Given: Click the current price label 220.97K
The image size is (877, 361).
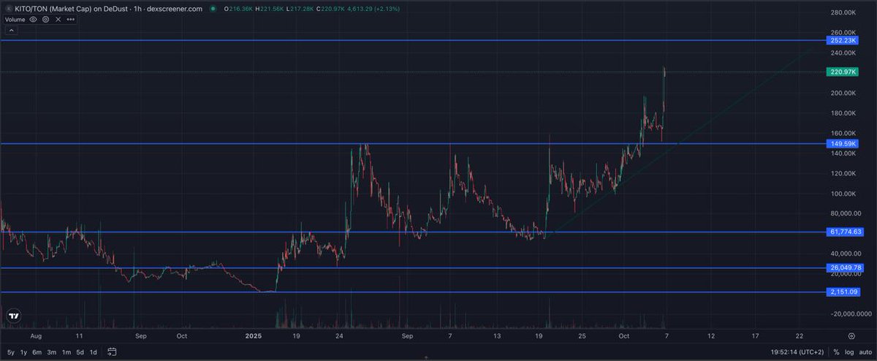Looking at the screenshot, I should (x=843, y=72).
